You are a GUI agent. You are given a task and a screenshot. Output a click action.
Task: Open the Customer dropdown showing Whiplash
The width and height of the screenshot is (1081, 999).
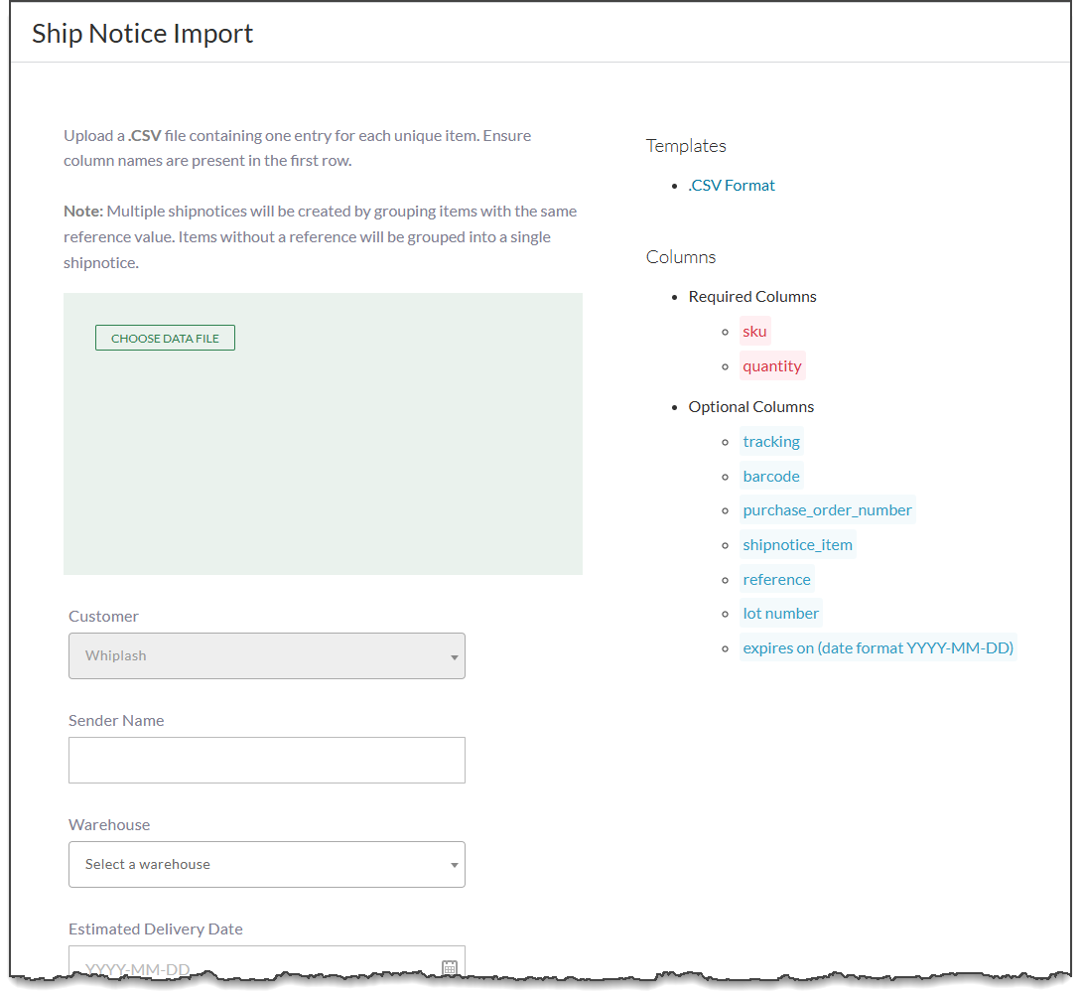(266, 655)
